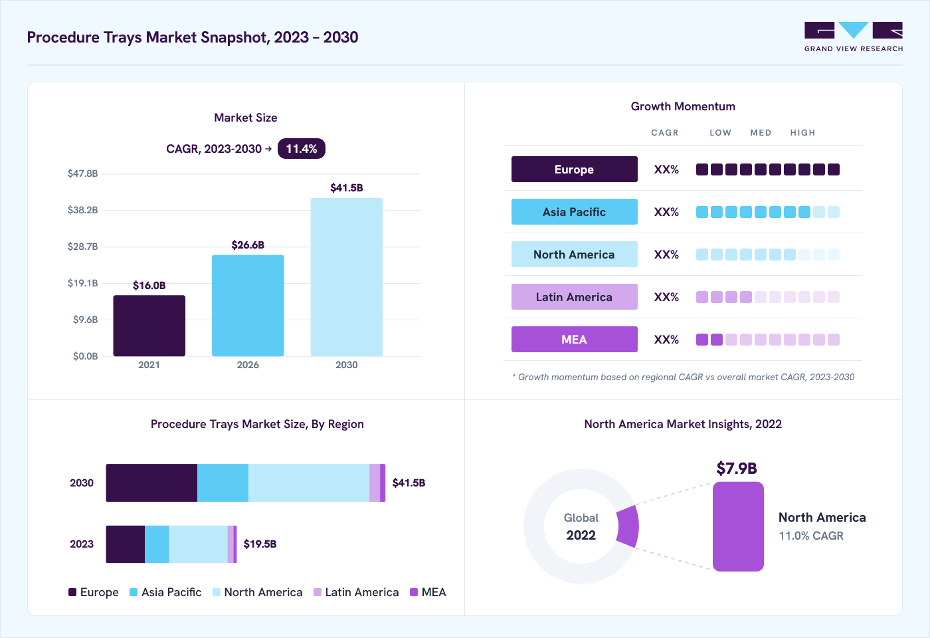Click the HIGH column header

(802, 133)
